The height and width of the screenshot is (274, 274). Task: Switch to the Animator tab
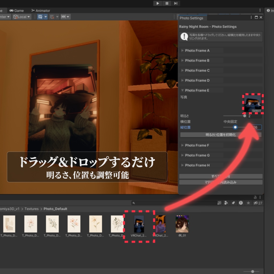pos(41,10)
